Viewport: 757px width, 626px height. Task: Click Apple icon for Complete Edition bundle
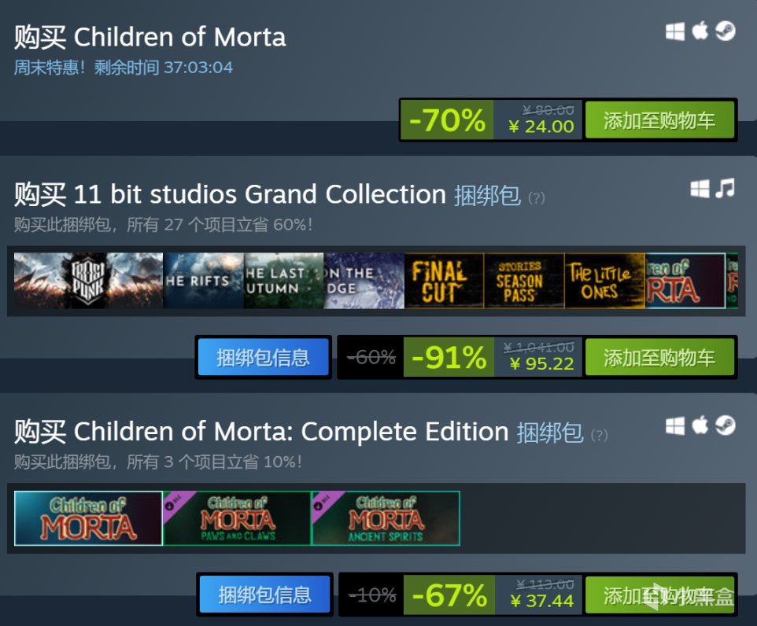[x=700, y=426]
